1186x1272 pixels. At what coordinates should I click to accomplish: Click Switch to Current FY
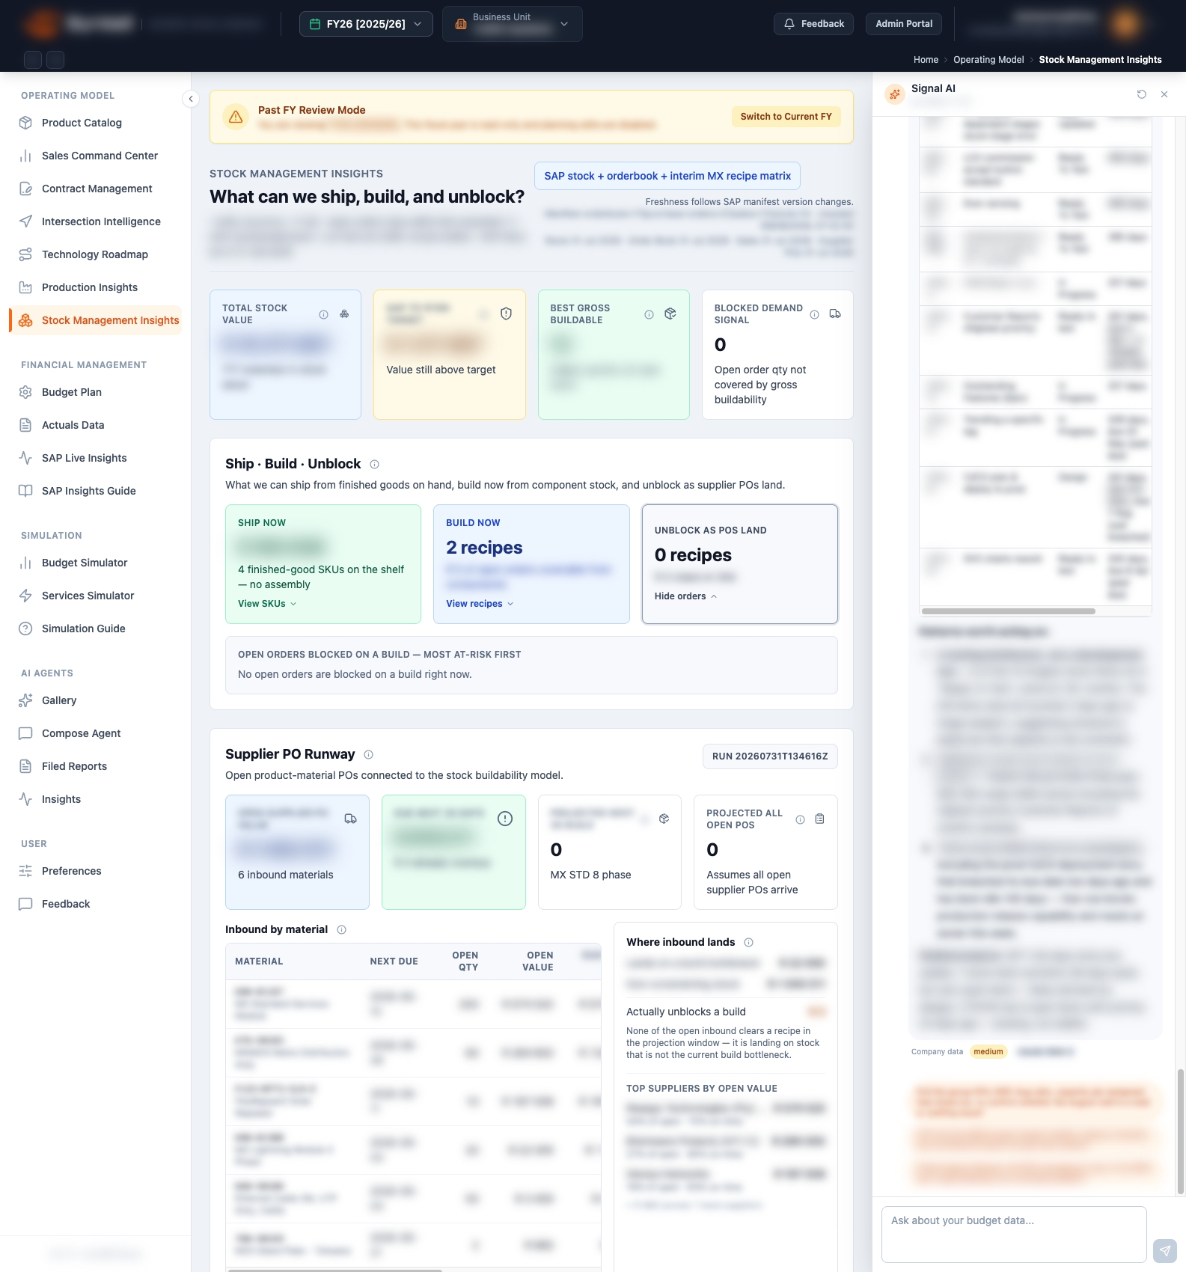click(x=786, y=117)
